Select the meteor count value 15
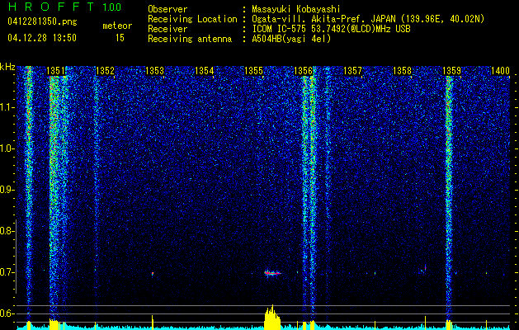This screenshot has width=519, height=330. [x=120, y=38]
